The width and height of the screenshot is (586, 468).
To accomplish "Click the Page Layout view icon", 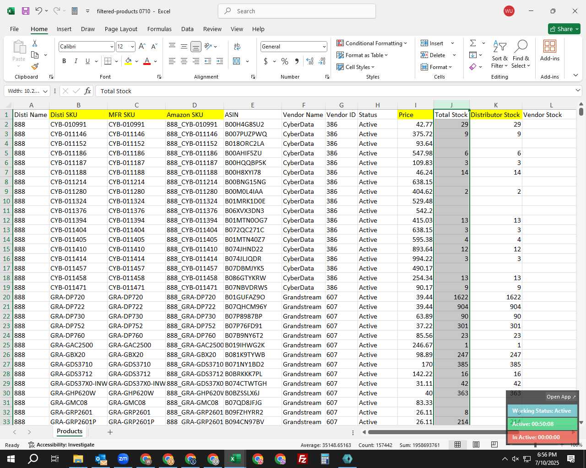I will 476,445.
